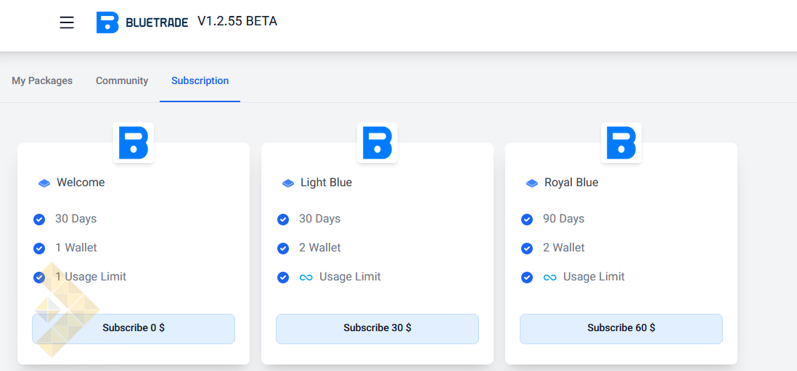This screenshot has width=797, height=371.
Task: Click layers icon beside Royal Blue
Action: pyautogui.click(x=532, y=183)
